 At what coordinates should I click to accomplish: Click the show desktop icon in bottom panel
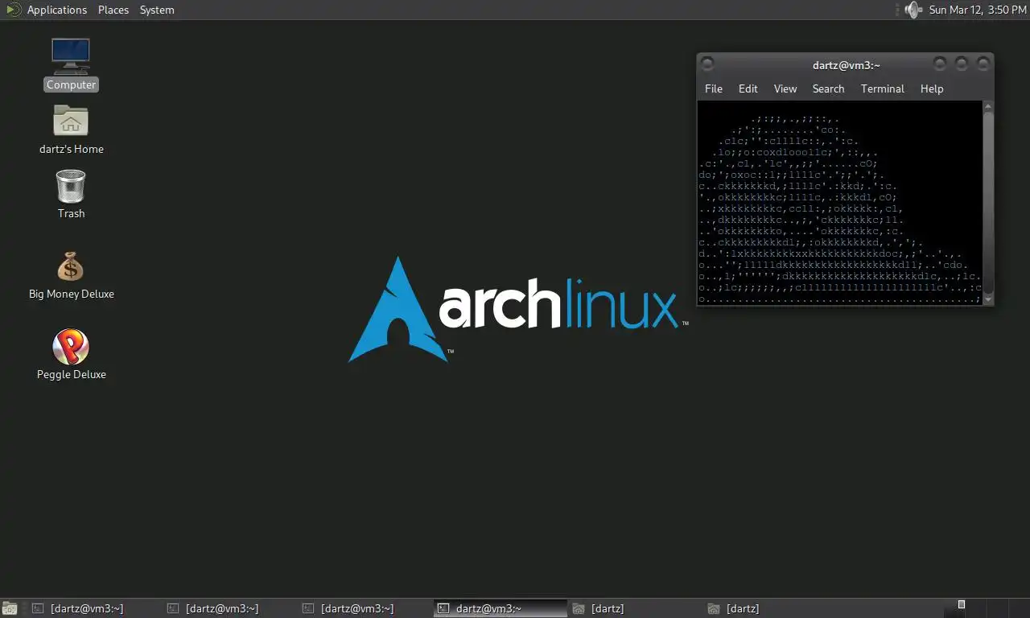click(x=10, y=608)
